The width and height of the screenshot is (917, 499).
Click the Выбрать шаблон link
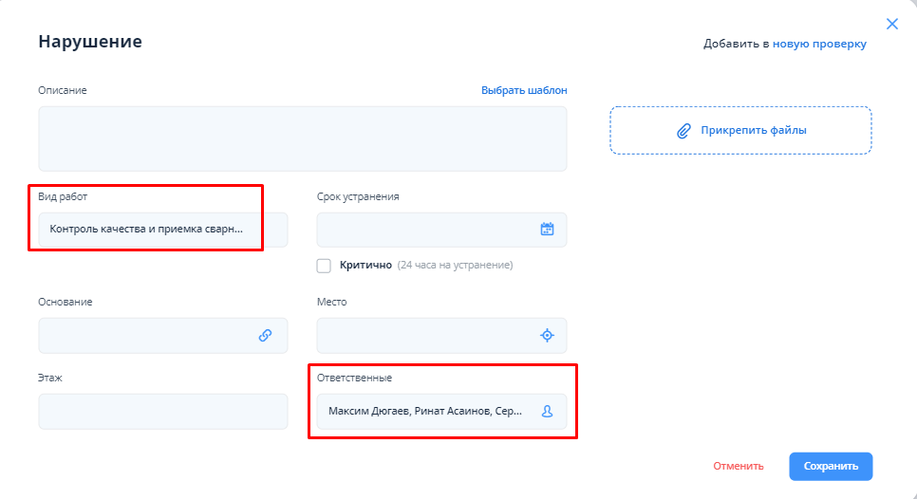click(x=524, y=90)
